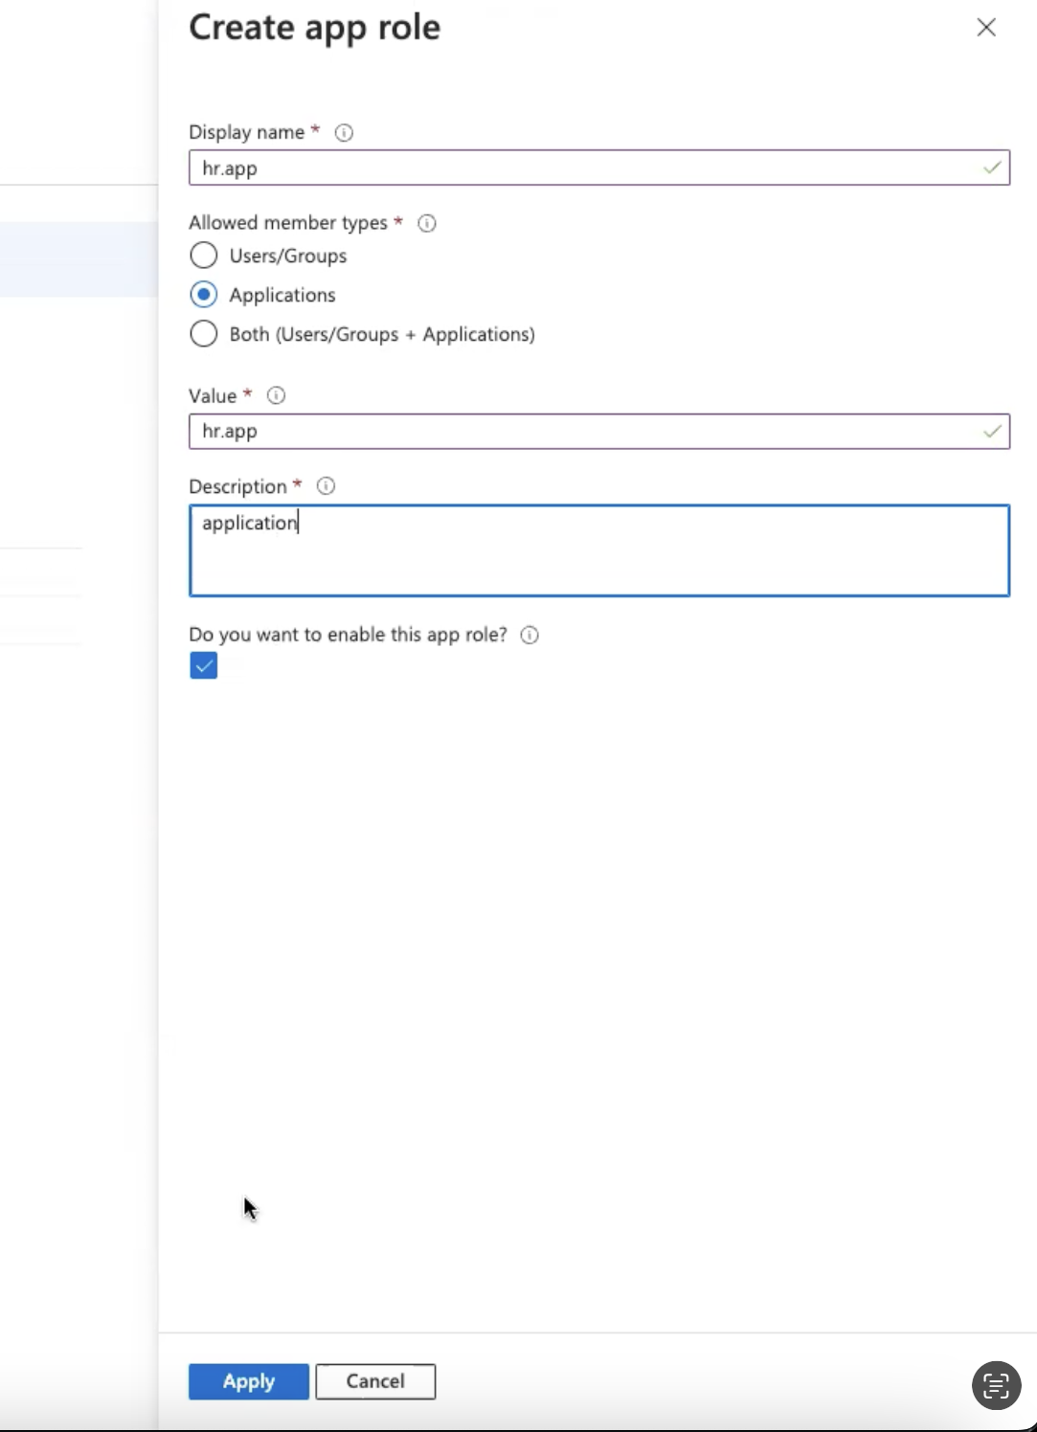Click the circular screen scan icon at bottom right
This screenshot has width=1037, height=1432.
point(995,1385)
